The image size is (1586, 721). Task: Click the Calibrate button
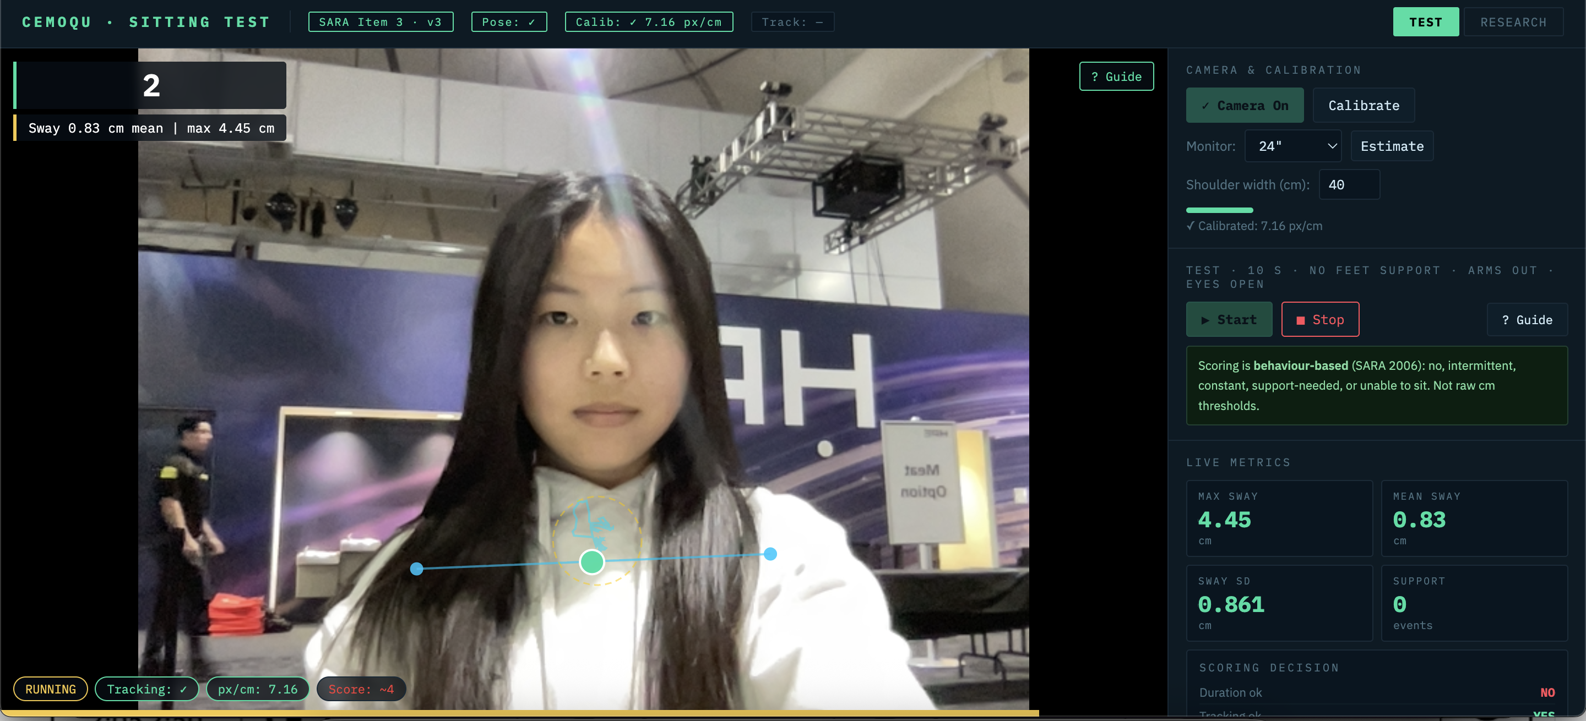pos(1363,105)
